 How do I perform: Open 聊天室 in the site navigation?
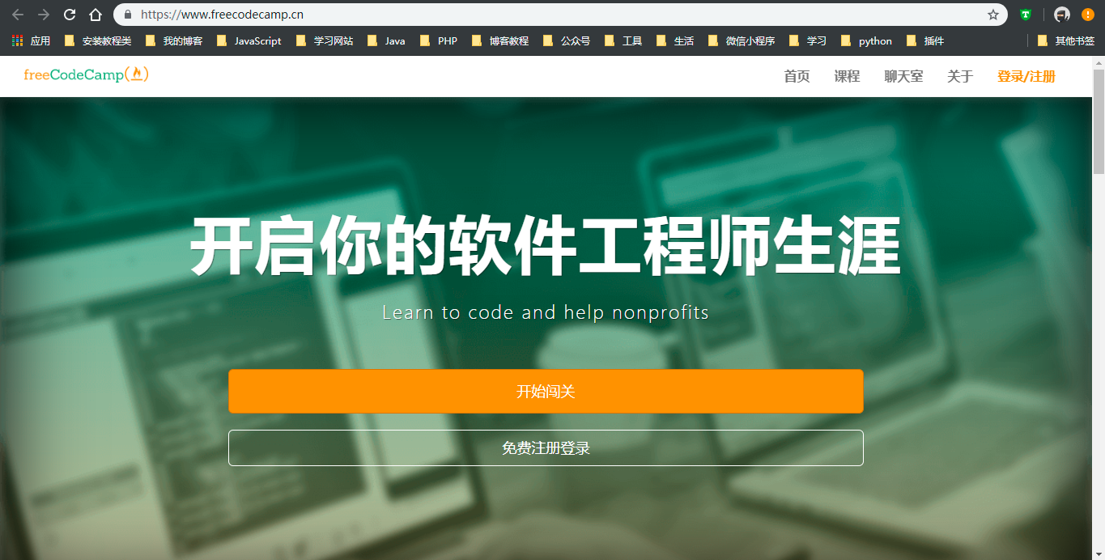coord(903,76)
